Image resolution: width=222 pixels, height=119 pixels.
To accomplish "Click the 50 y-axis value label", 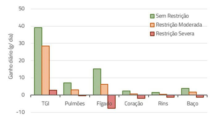I will pos(22,9).
